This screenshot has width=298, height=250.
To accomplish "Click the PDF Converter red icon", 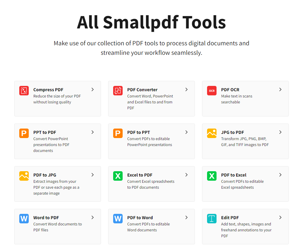I will 118,91.
